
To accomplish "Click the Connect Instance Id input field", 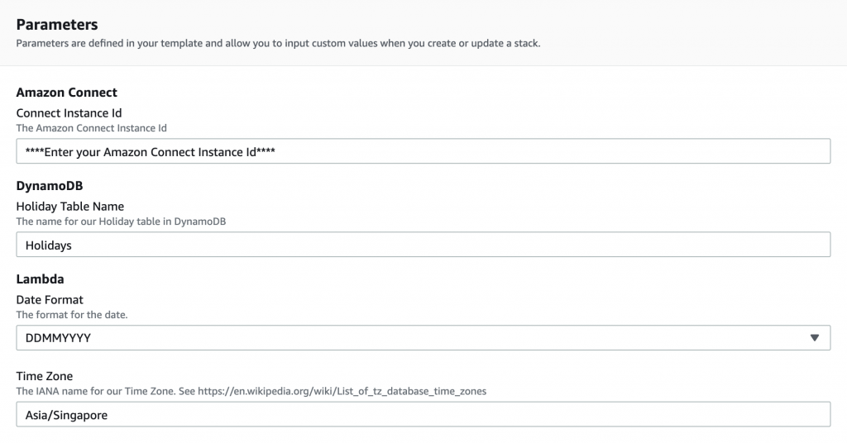I will coord(423,151).
